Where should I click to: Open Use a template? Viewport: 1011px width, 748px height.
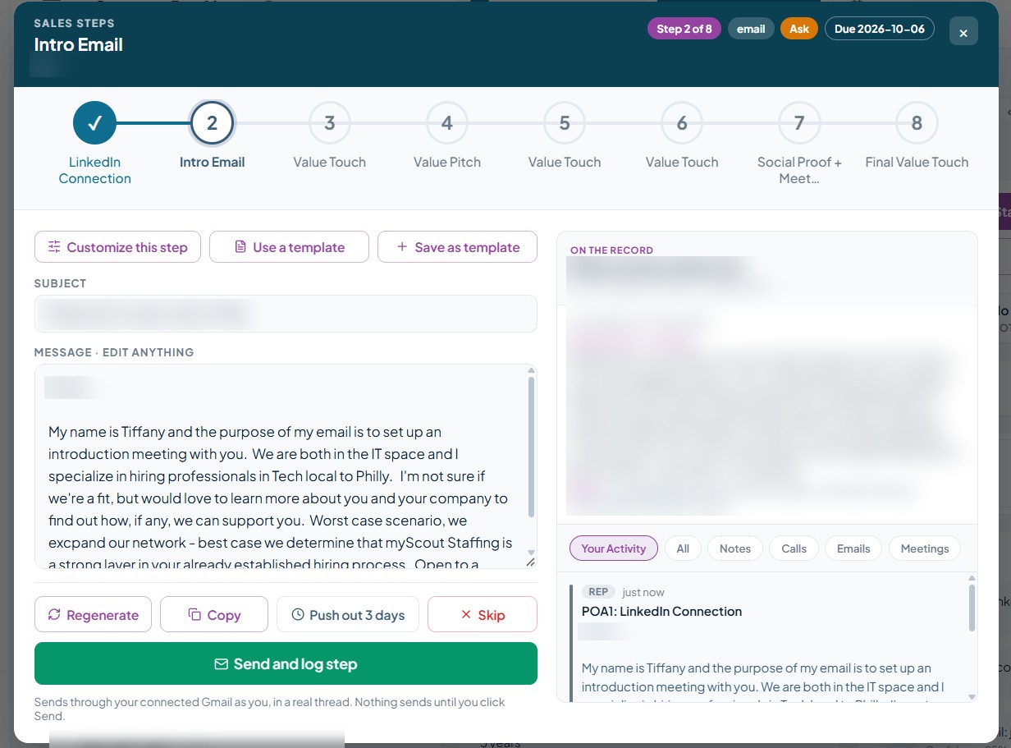[289, 247]
